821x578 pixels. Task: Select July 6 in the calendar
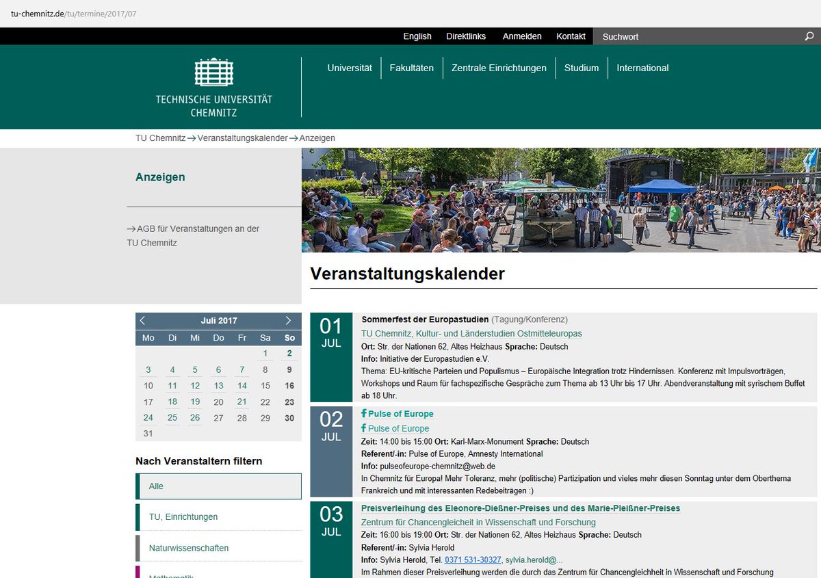click(218, 370)
